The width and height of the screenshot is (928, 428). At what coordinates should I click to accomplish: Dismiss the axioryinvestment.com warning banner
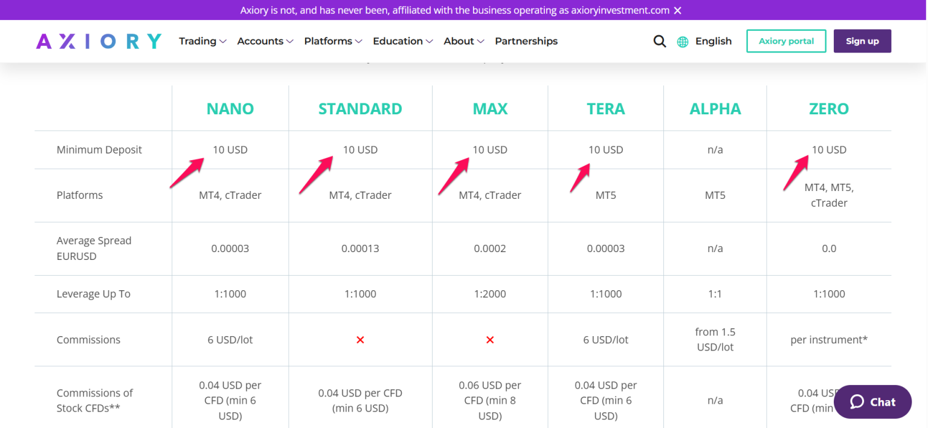click(x=678, y=10)
